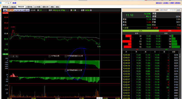Open the 到價通知 link at top right

click(x=177, y=3)
